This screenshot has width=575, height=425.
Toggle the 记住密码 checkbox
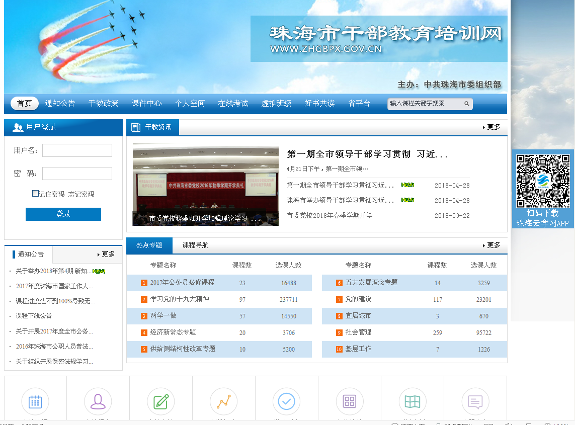click(x=35, y=194)
